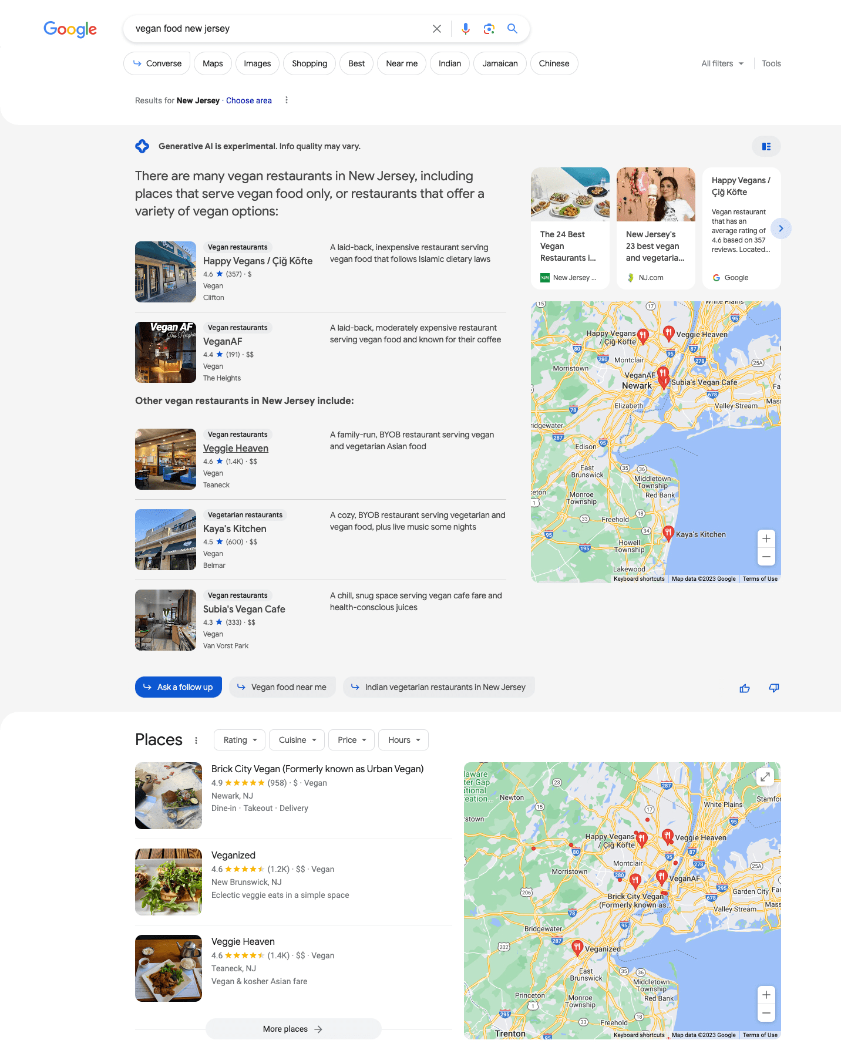Open the VeganAF restaurant result
841x1057 pixels.
click(x=223, y=341)
